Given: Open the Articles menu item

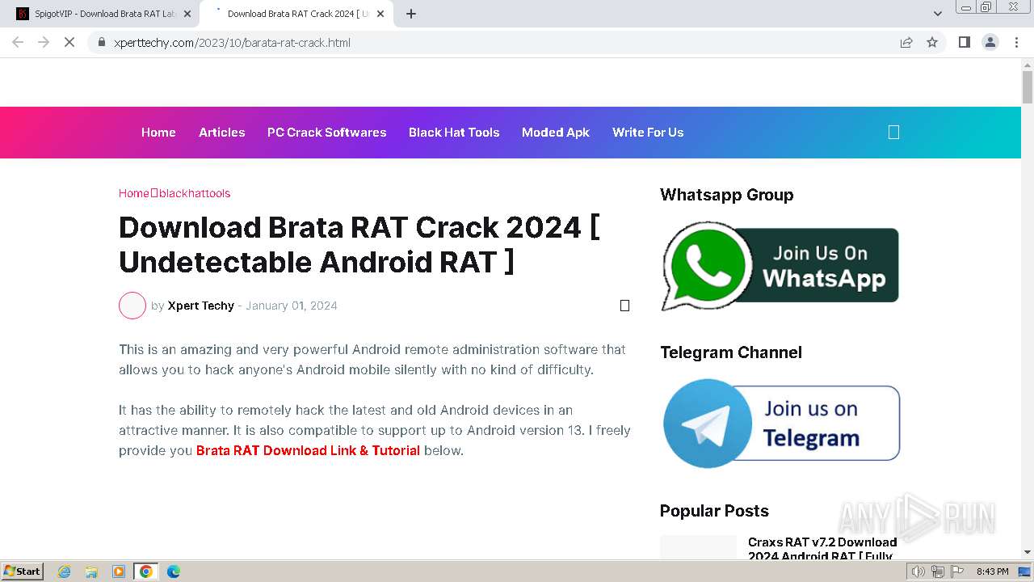Looking at the screenshot, I should click(222, 133).
